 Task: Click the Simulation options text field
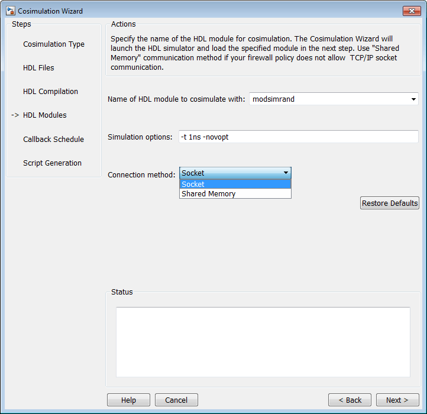298,137
